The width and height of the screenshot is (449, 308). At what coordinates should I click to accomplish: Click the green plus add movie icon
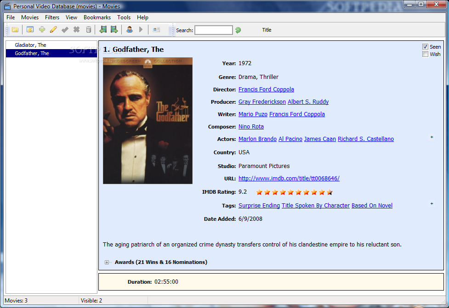pyautogui.click(x=42, y=29)
